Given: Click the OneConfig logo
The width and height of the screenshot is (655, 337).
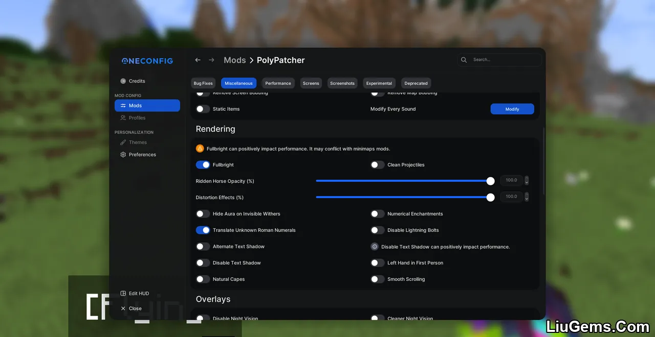Looking at the screenshot, I should pyautogui.click(x=147, y=61).
